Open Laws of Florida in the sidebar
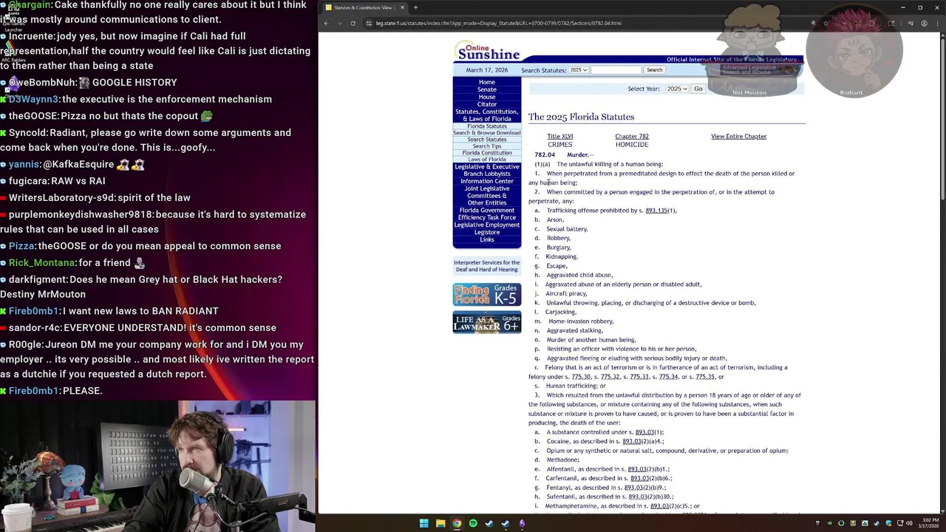 click(487, 160)
